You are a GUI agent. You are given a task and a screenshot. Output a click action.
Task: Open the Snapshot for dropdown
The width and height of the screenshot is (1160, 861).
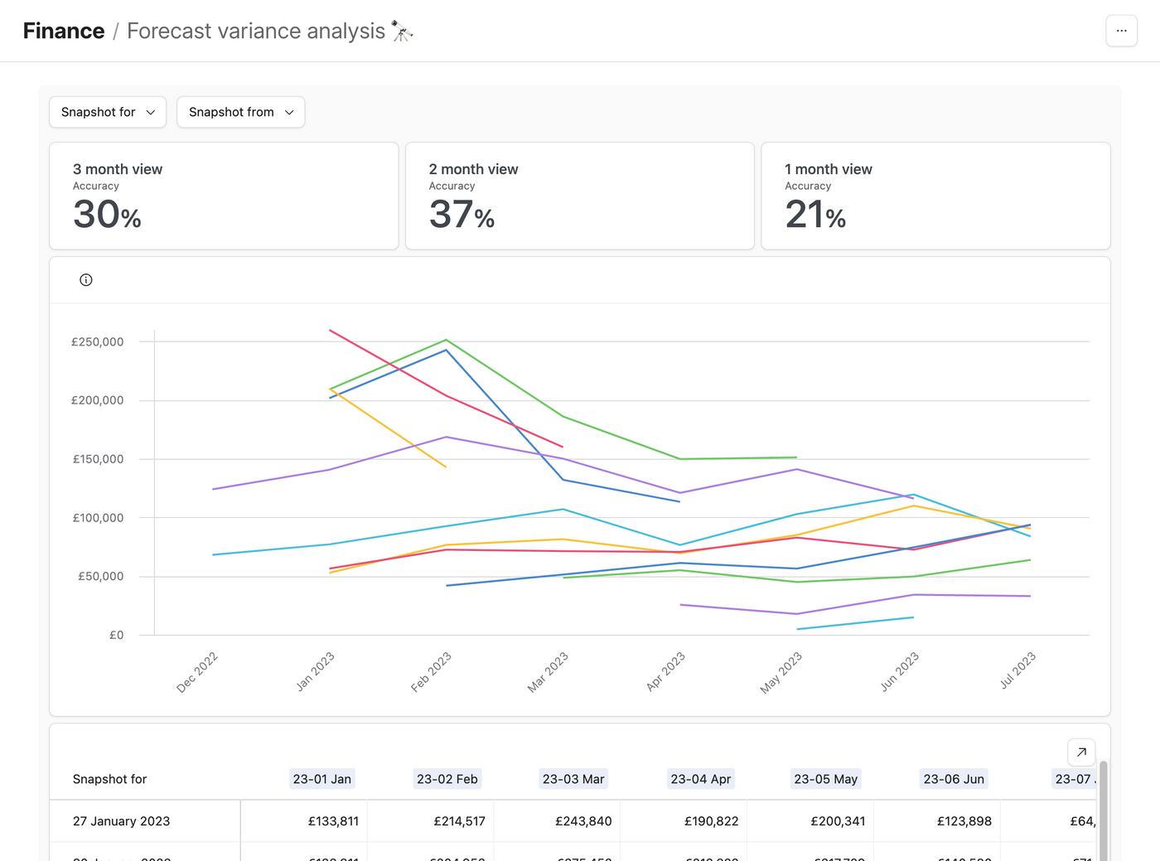pyautogui.click(x=107, y=112)
